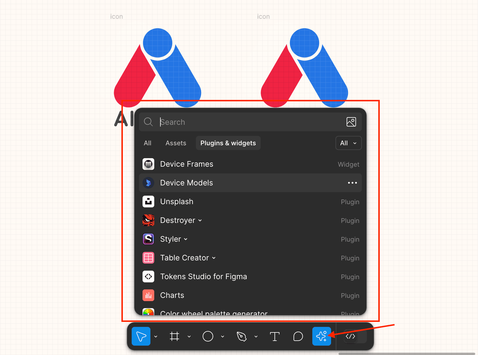The height and width of the screenshot is (355, 478).
Task: Open Device Frames widget
Action: [x=250, y=164]
